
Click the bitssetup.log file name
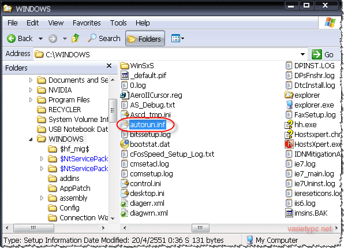click(x=150, y=134)
